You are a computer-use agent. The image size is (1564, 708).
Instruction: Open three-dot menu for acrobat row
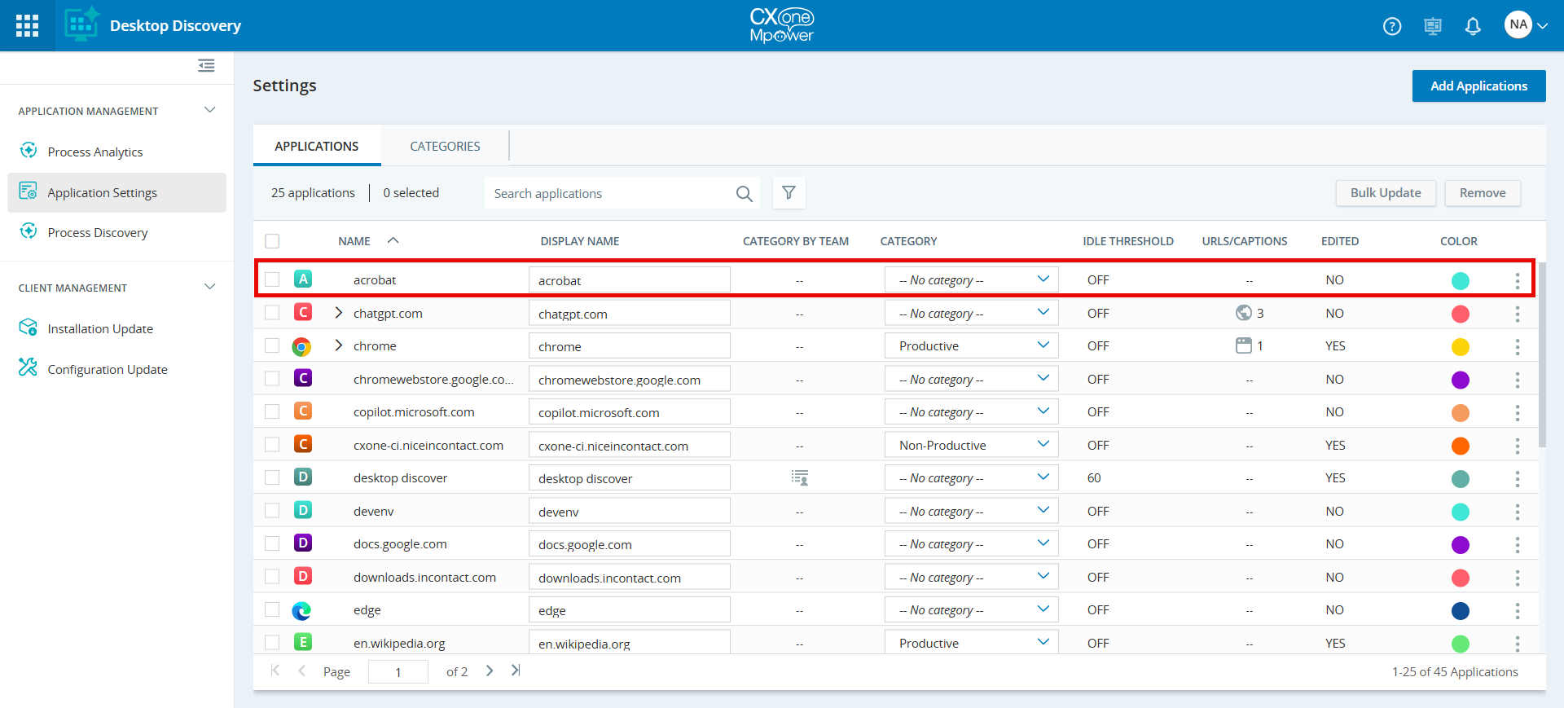click(1517, 280)
